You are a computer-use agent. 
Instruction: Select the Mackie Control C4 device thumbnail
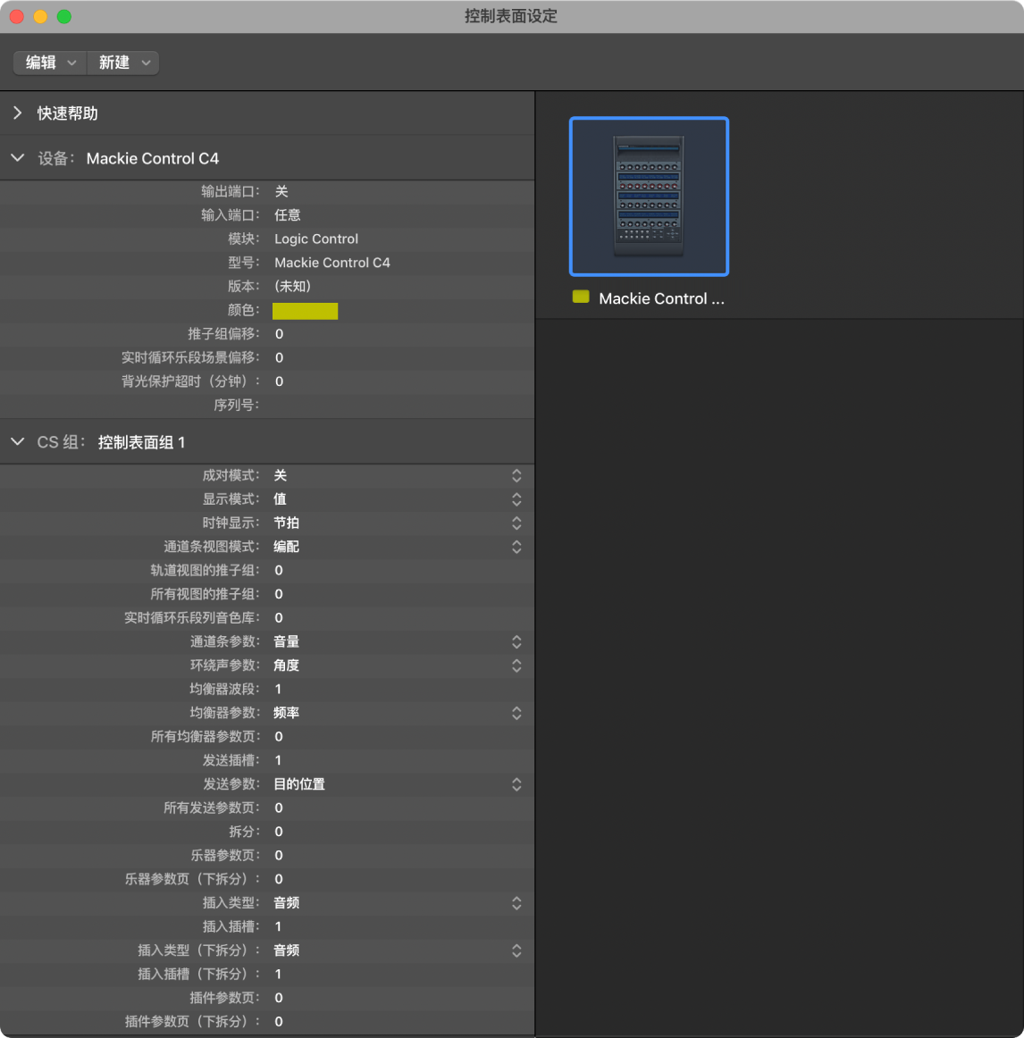[649, 197]
